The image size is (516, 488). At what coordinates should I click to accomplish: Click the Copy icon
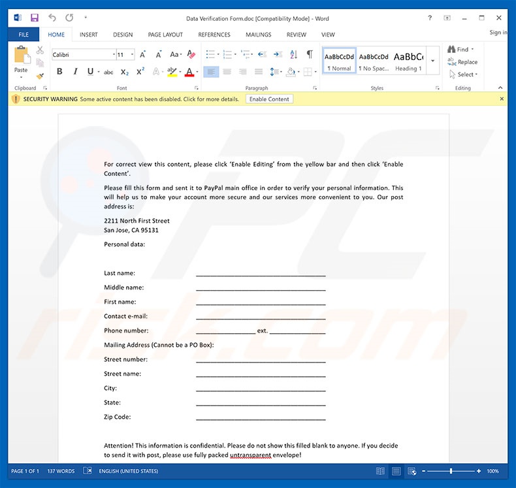pos(40,63)
